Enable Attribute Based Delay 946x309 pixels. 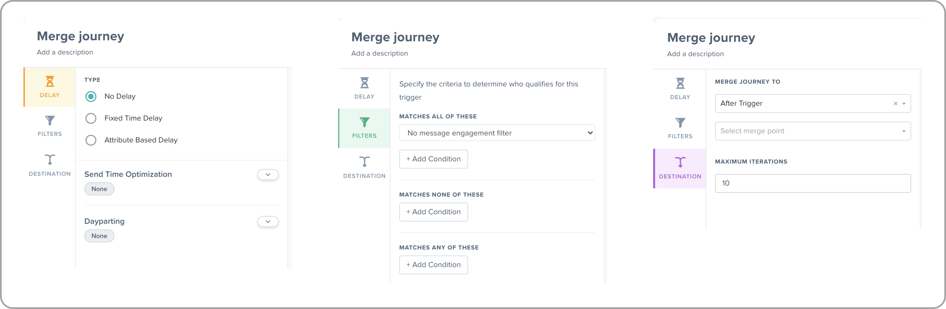pyautogui.click(x=91, y=140)
